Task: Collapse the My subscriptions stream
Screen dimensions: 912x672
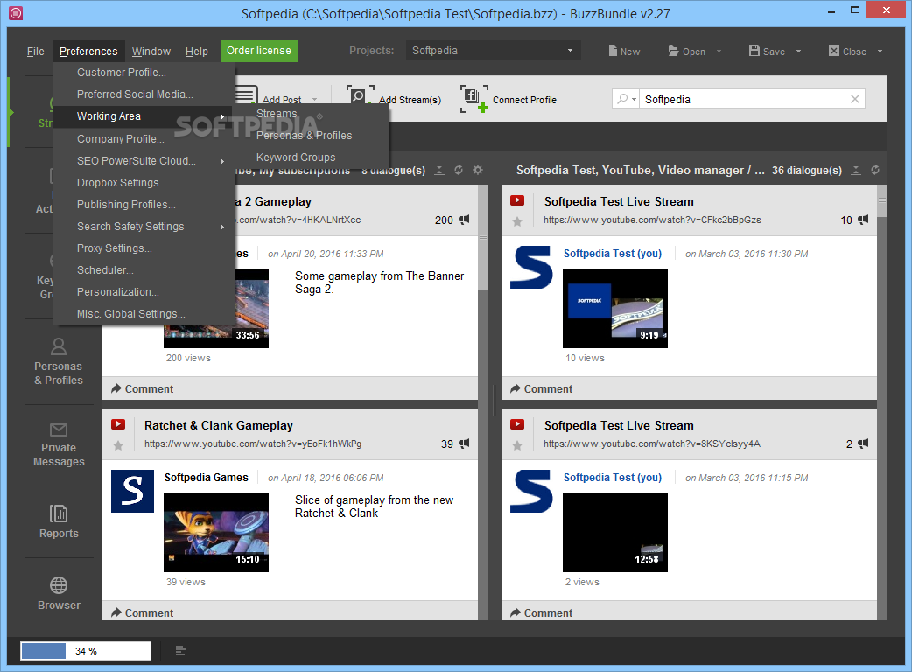Action: 439,170
